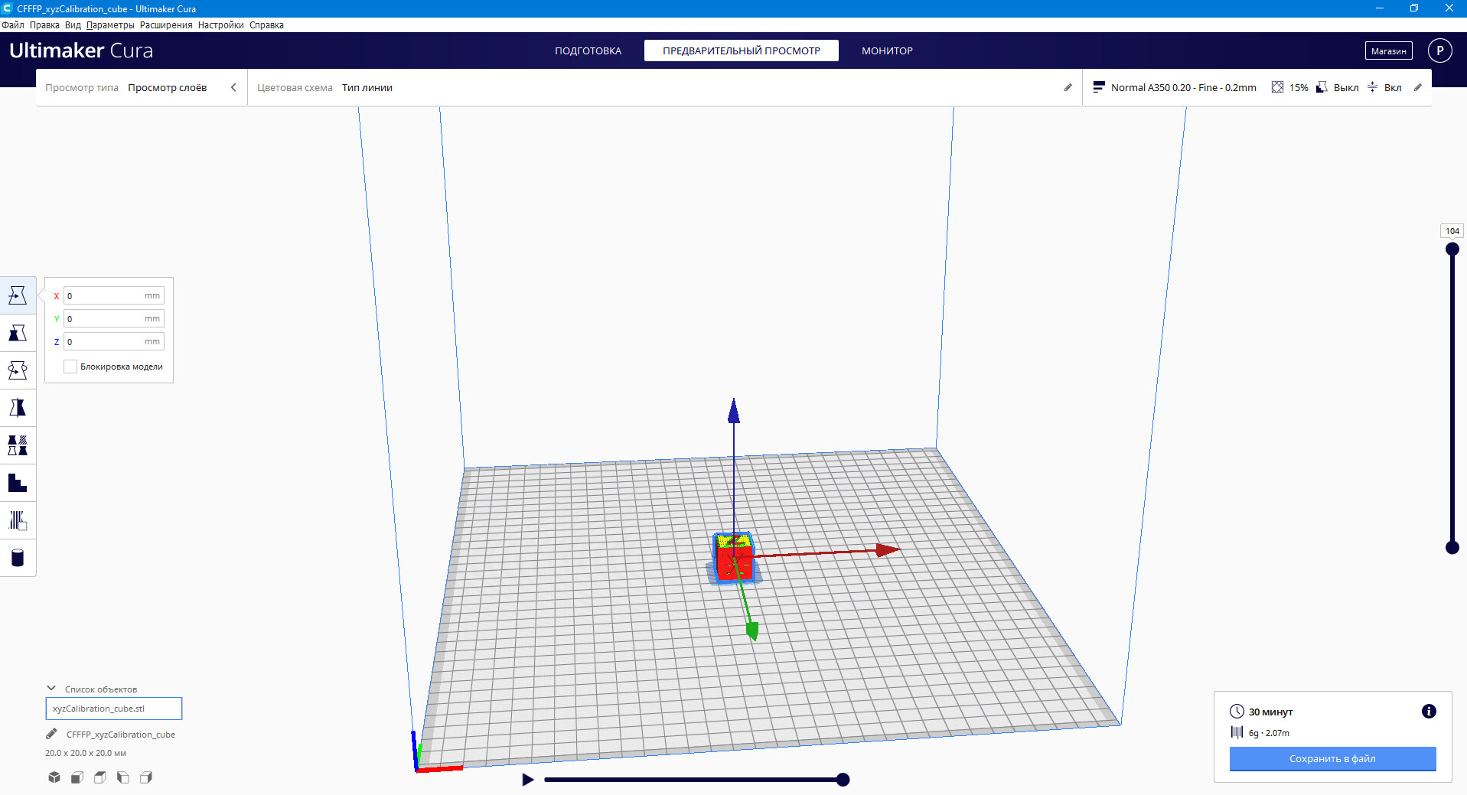Open the Per Model Settings tool

[18, 445]
